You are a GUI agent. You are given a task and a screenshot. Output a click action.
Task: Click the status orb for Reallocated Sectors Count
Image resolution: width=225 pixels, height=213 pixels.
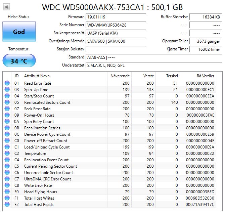click(x=7, y=102)
